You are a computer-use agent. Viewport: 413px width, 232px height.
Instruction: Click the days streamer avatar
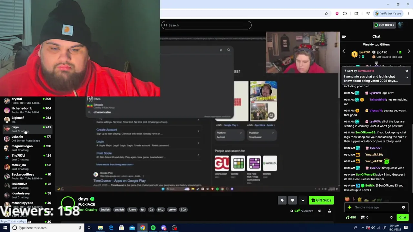68,204
